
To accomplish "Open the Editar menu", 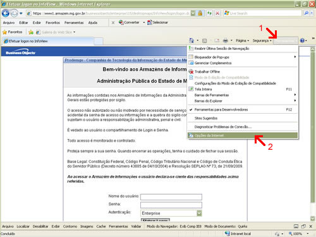I will point(23,23).
